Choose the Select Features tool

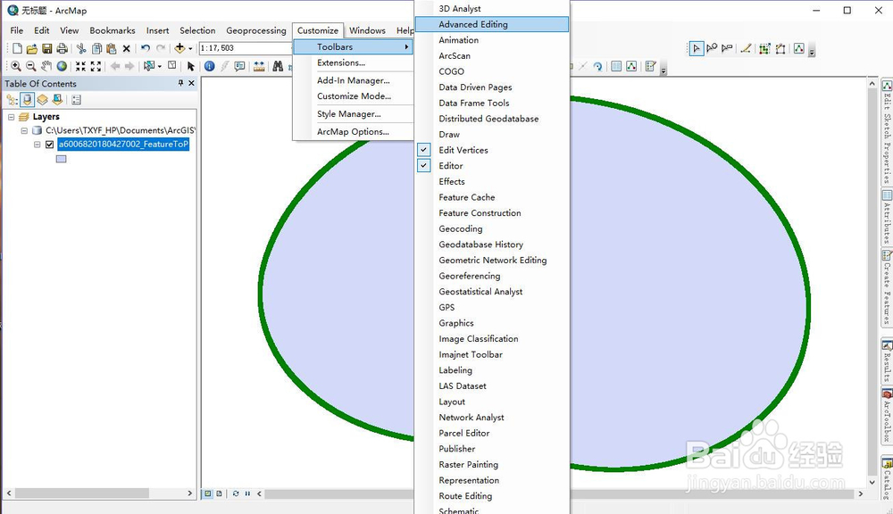pos(149,66)
